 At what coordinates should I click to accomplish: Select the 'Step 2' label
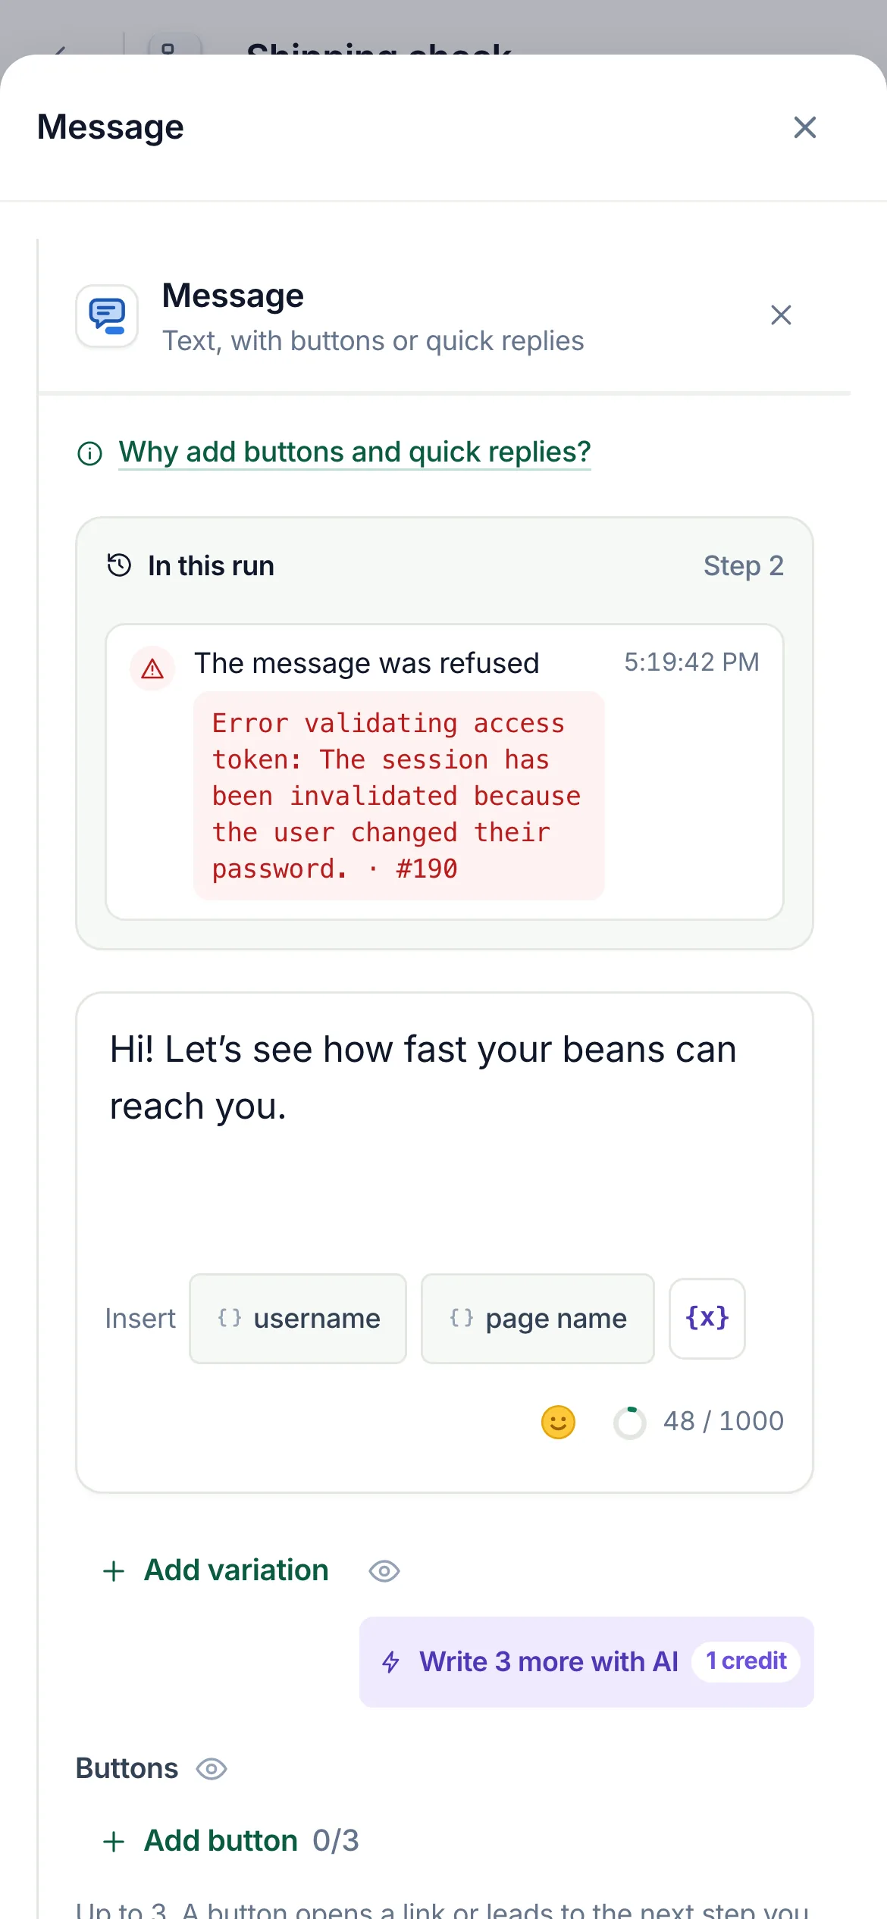tap(744, 565)
